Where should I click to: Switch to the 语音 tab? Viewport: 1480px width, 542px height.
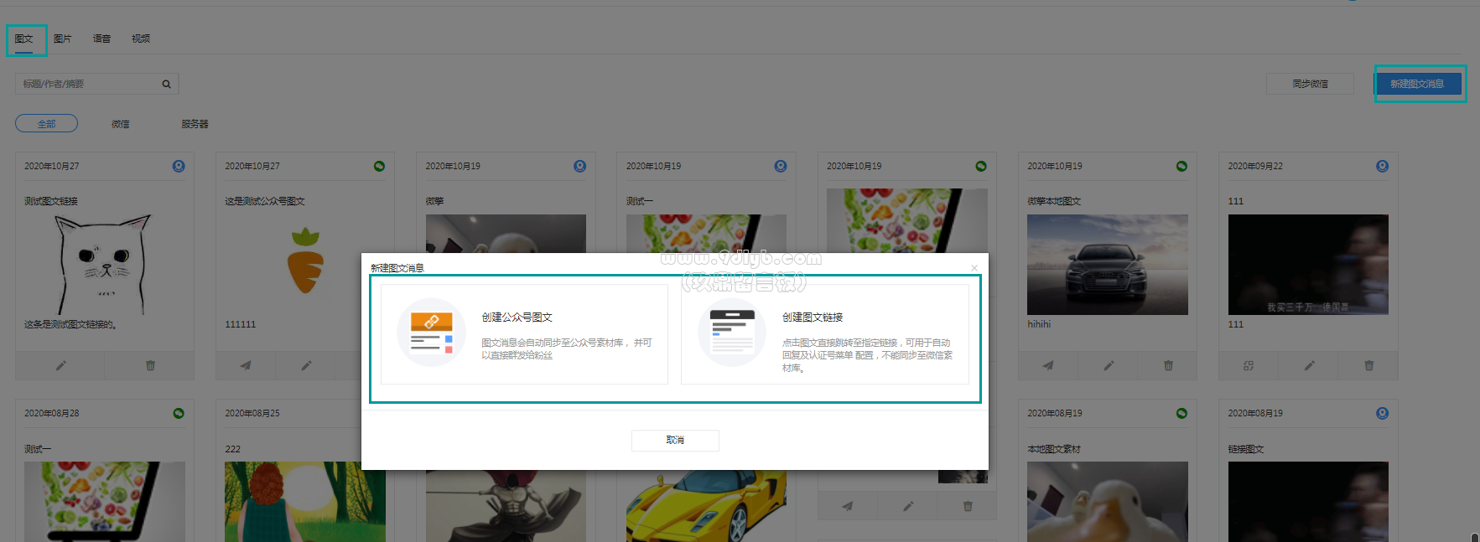101,39
